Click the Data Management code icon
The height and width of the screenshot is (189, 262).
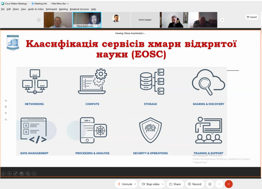point(34,130)
